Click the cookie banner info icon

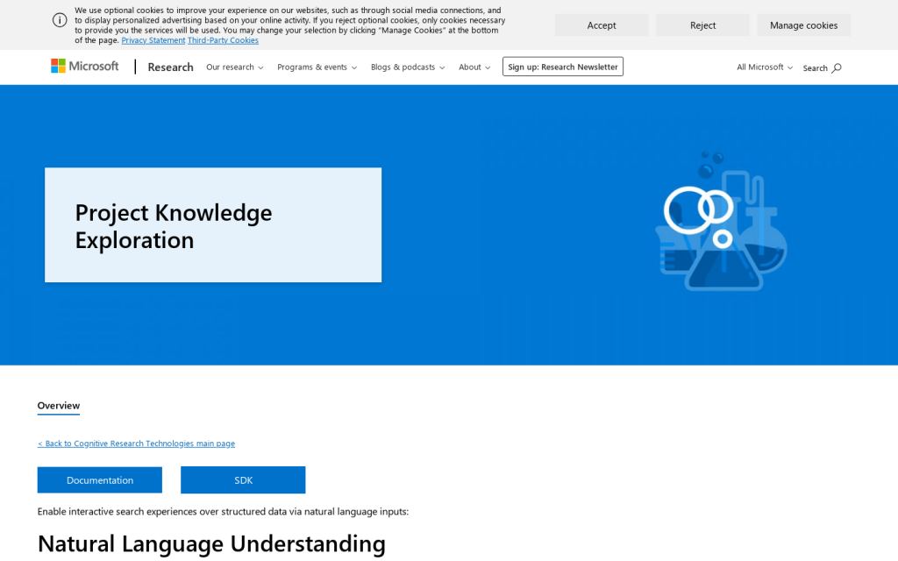(60, 21)
